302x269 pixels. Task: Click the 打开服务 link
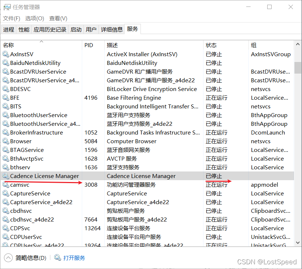pos(74,258)
